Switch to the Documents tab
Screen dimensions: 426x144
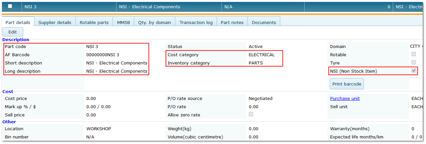(264, 22)
